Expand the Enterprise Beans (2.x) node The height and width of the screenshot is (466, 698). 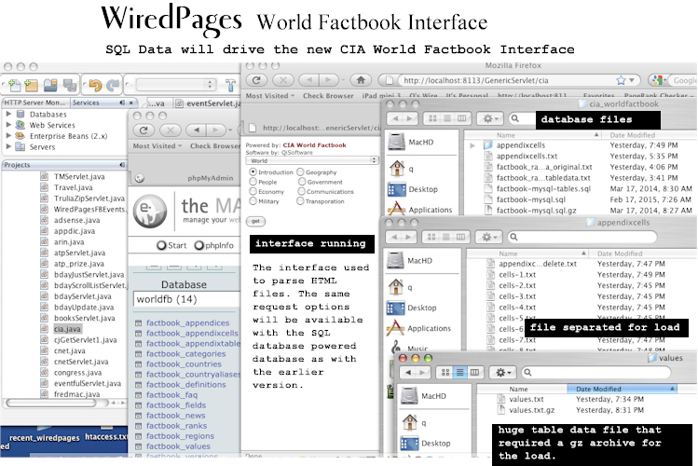(8, 135)
